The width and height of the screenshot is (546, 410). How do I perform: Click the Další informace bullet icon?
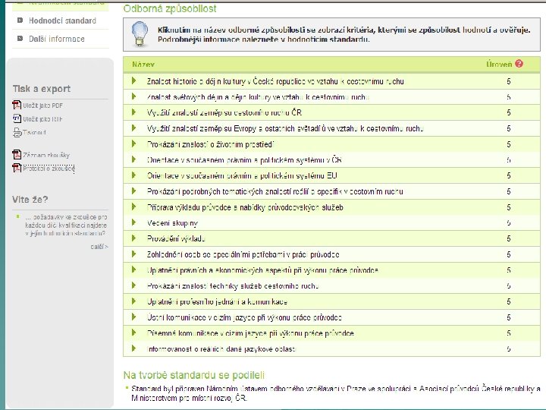[20, 39]
